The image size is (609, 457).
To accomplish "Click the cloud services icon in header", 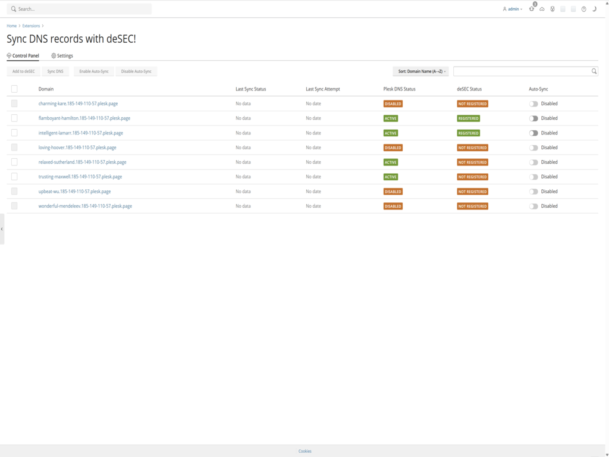I will click(x=542, y=9).
